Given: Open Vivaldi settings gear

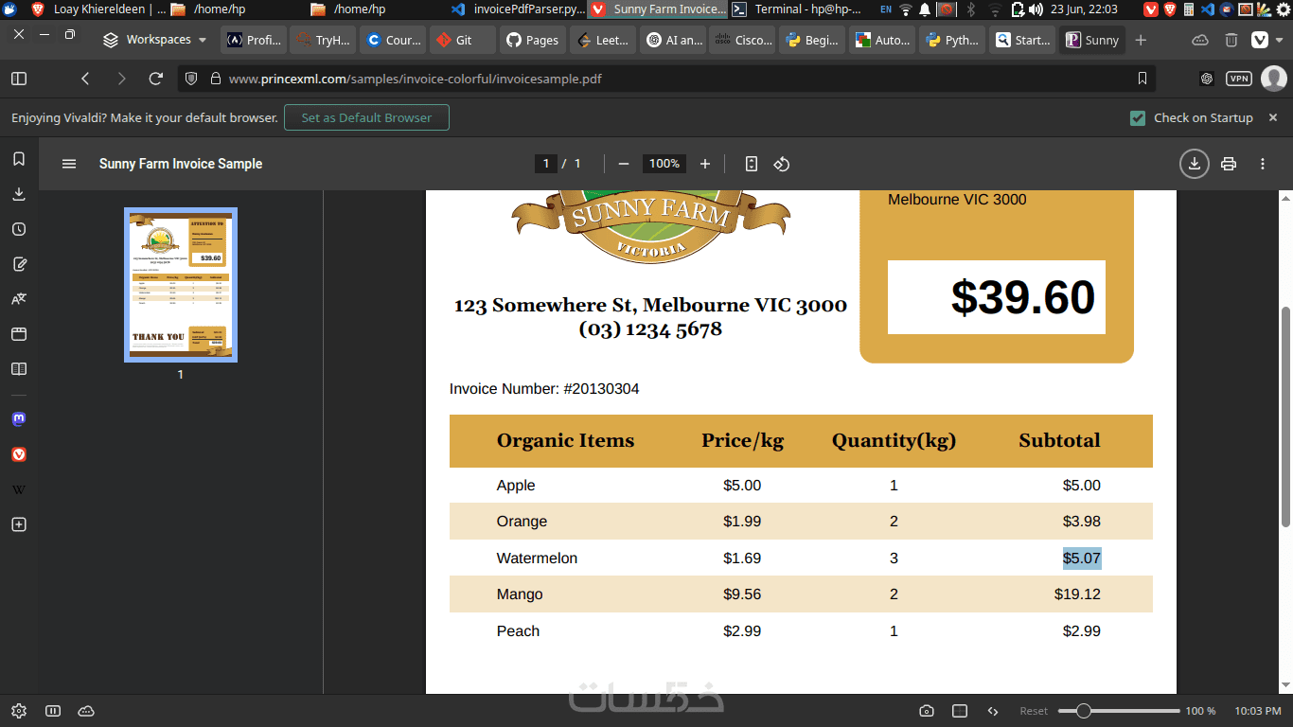Looking at the screenshot, I should tap(19, 711).
